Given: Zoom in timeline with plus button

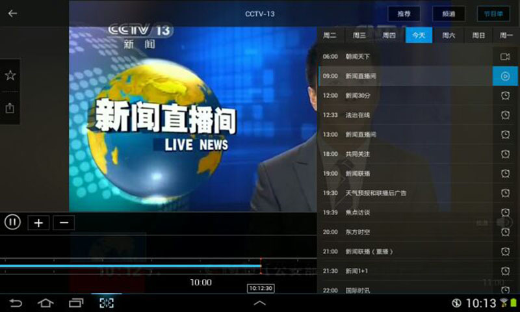Looking at the screenshot, I should click(x=38, y=223).
